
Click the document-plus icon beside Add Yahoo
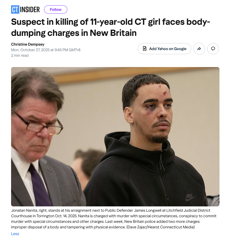pos(145,49)
